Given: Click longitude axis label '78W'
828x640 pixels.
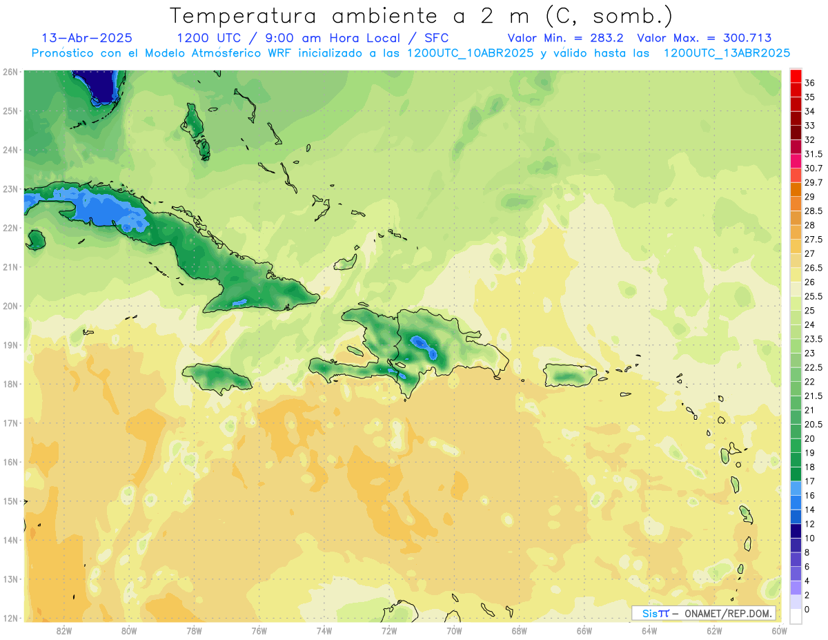Looking at the screenshot, I should [x=194, y=631].
